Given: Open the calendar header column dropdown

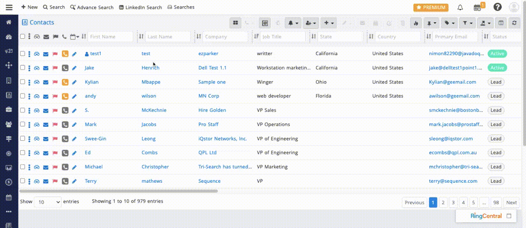Looking at the screenshot, I should tap(75, 37).
